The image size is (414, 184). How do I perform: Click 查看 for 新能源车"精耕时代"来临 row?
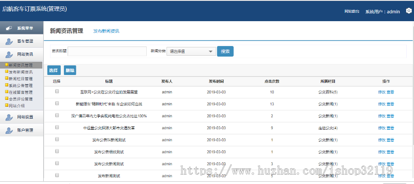tap(390, 104)
